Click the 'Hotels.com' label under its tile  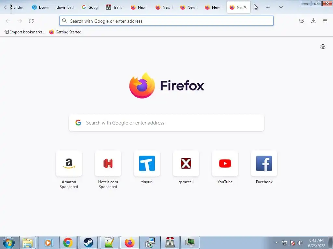pyautogui.click(x=108, y=182)
